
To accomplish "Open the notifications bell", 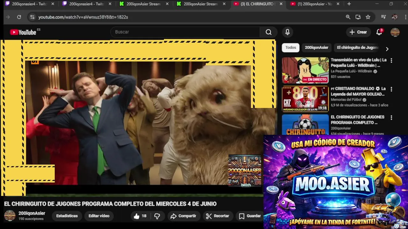I will point(379,32).
